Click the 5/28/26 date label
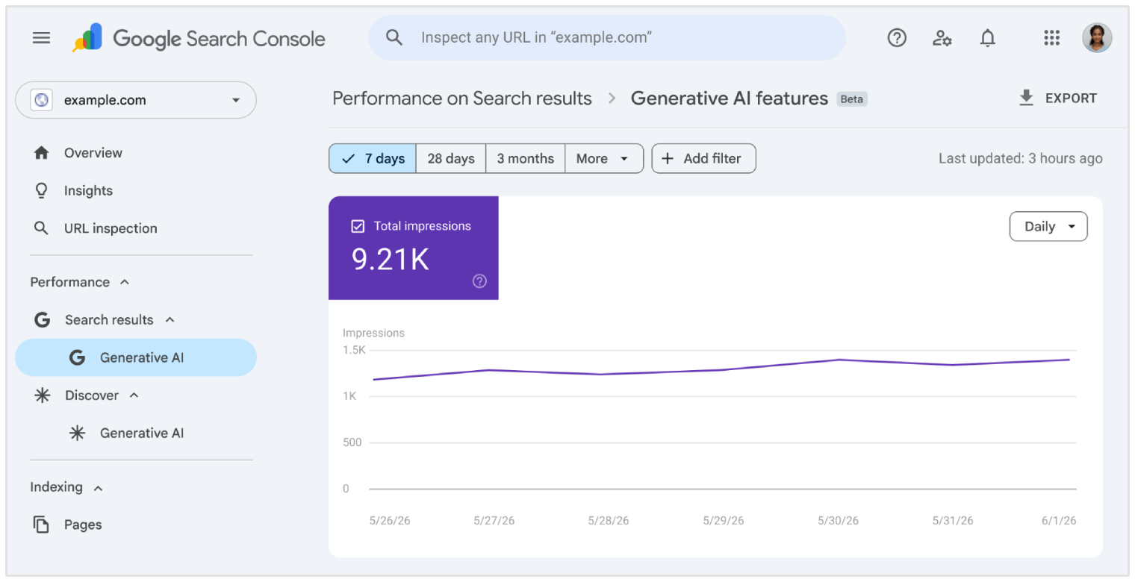The height and width of the screenshot is (582, 1135). pyautogui.click(x=609, y=521)
